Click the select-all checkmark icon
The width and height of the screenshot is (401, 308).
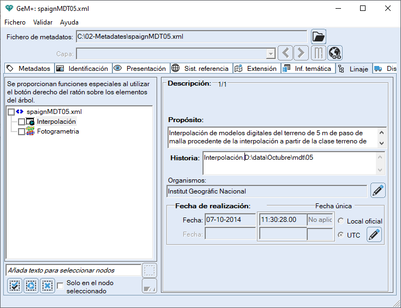15,285
